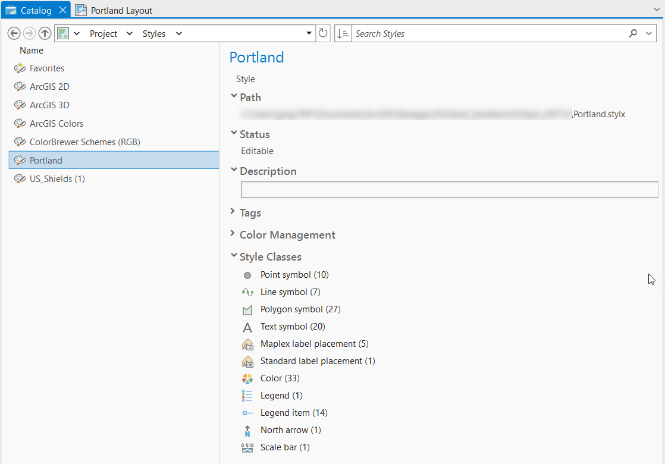Select the Text symbol icon
The width and height of the screenshot is (665, 464).
click(x=247, y=327)
